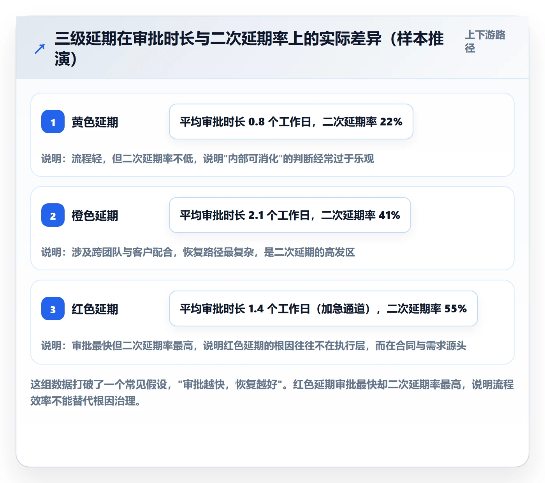Click the note starting 说明：流程轻
The width and height of the screenshot is (545, 483).
pos(208,159)
